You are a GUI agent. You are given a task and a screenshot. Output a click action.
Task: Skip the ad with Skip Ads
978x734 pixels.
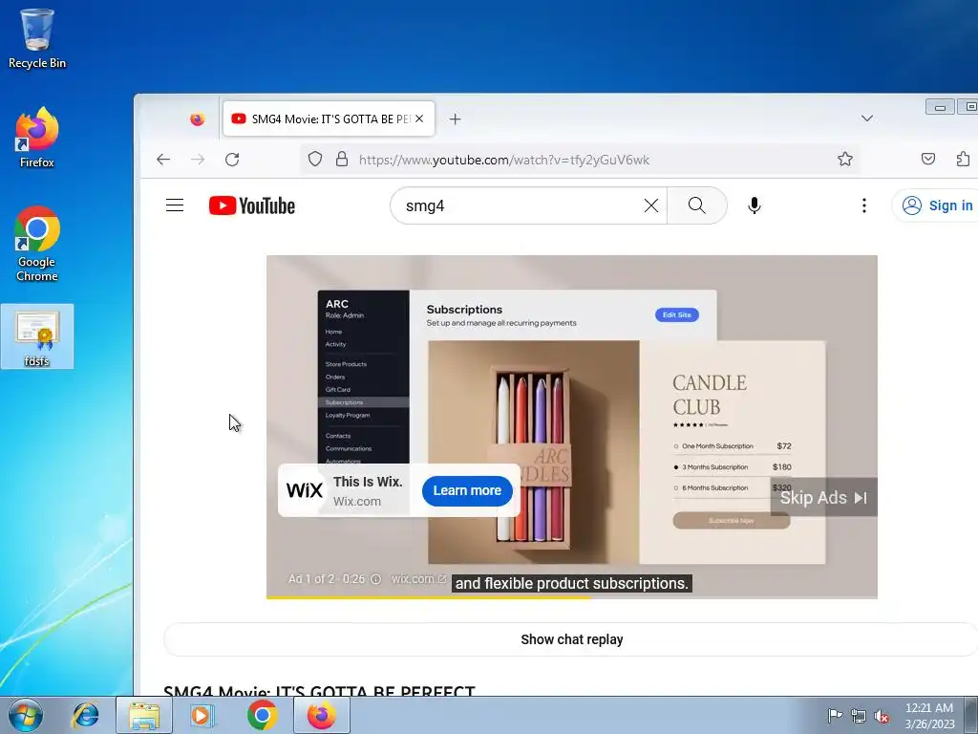tap(823, 497)
